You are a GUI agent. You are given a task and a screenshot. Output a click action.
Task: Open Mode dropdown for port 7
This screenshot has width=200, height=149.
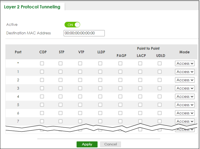pos(185,121)
